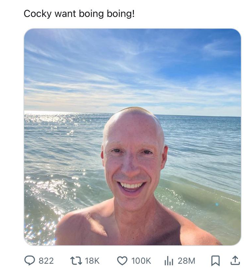Click the 100K likes count
This screenshot has height=272, width=252.
pos(141,261)
